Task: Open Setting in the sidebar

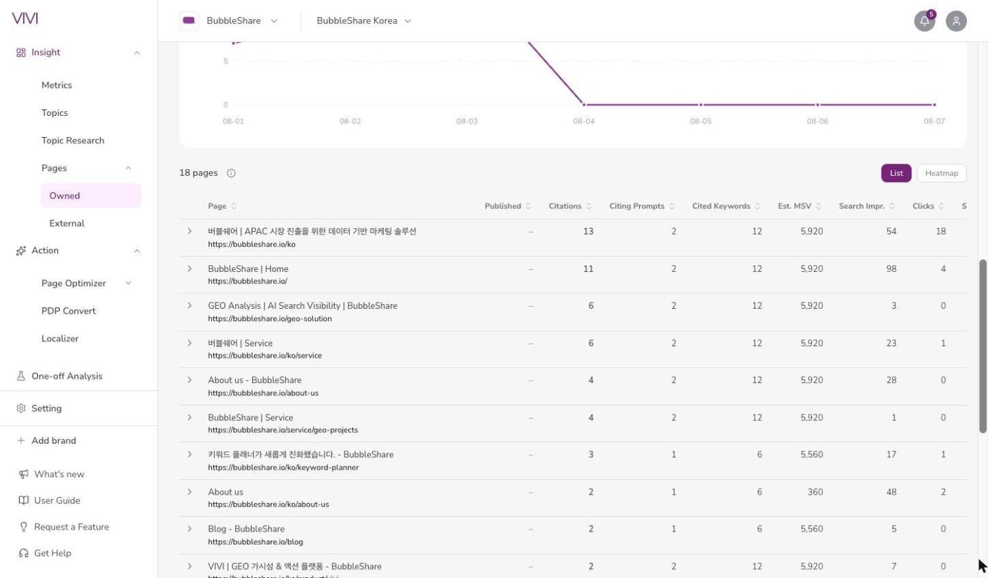Action: coord(46,408)
